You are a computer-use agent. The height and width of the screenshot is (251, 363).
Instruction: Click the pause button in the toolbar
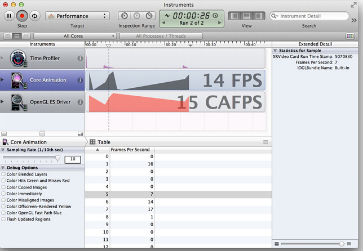(10, 16)
